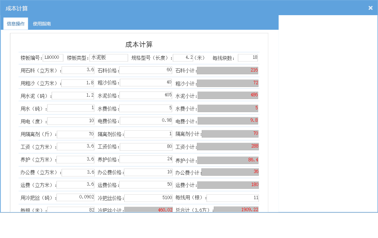The image size is (378, 238).
Task: Click the 每根米 field showing 82
Action: click(x=71, y=209)
